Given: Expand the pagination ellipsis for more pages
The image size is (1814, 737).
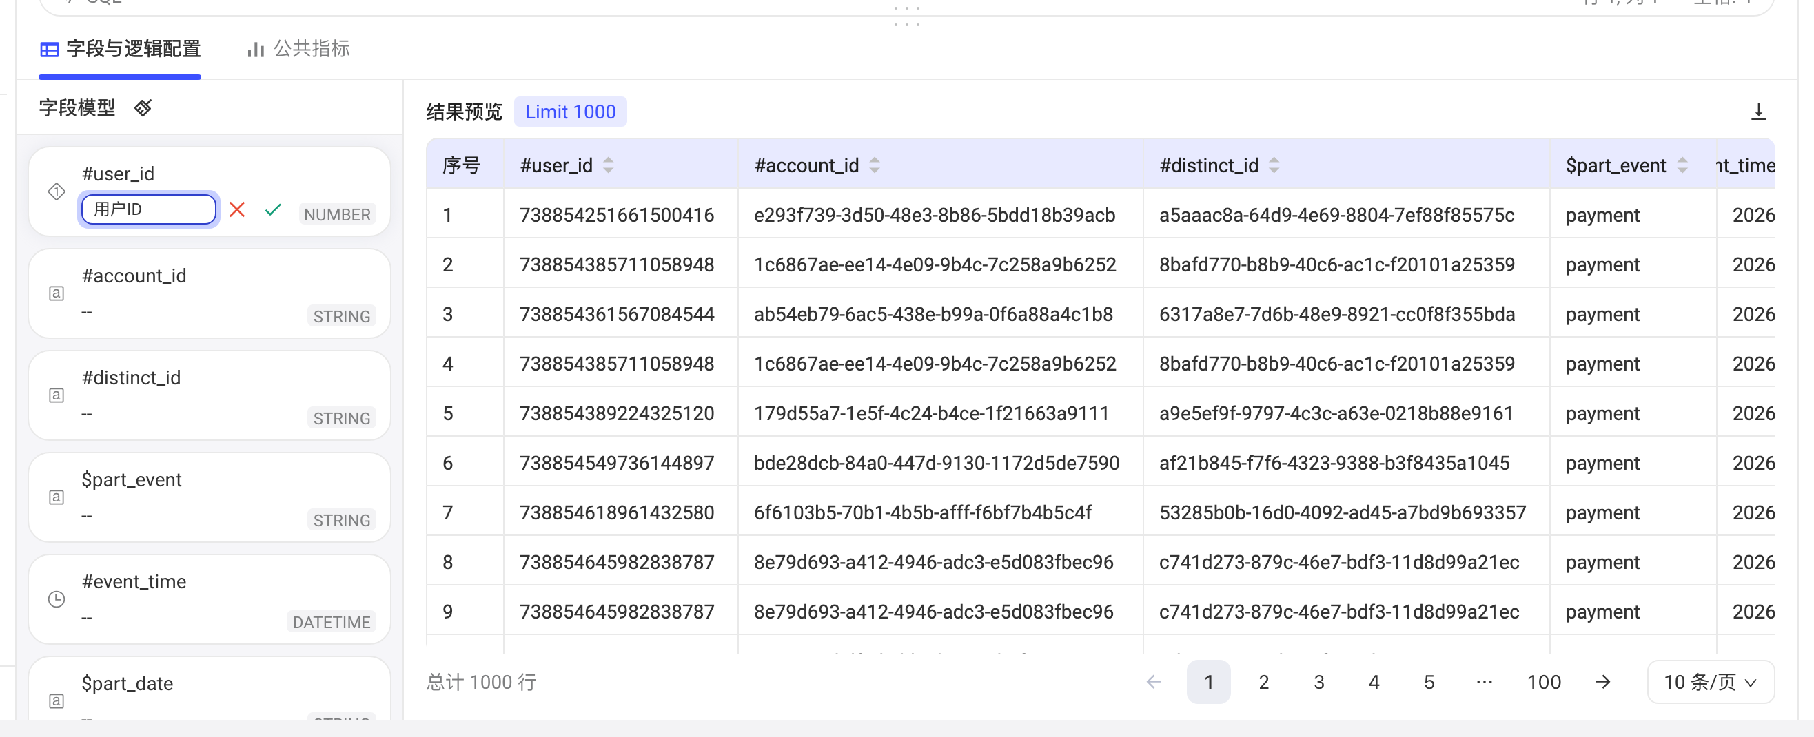Looking at the screenshot, I should click(1484, 682).
